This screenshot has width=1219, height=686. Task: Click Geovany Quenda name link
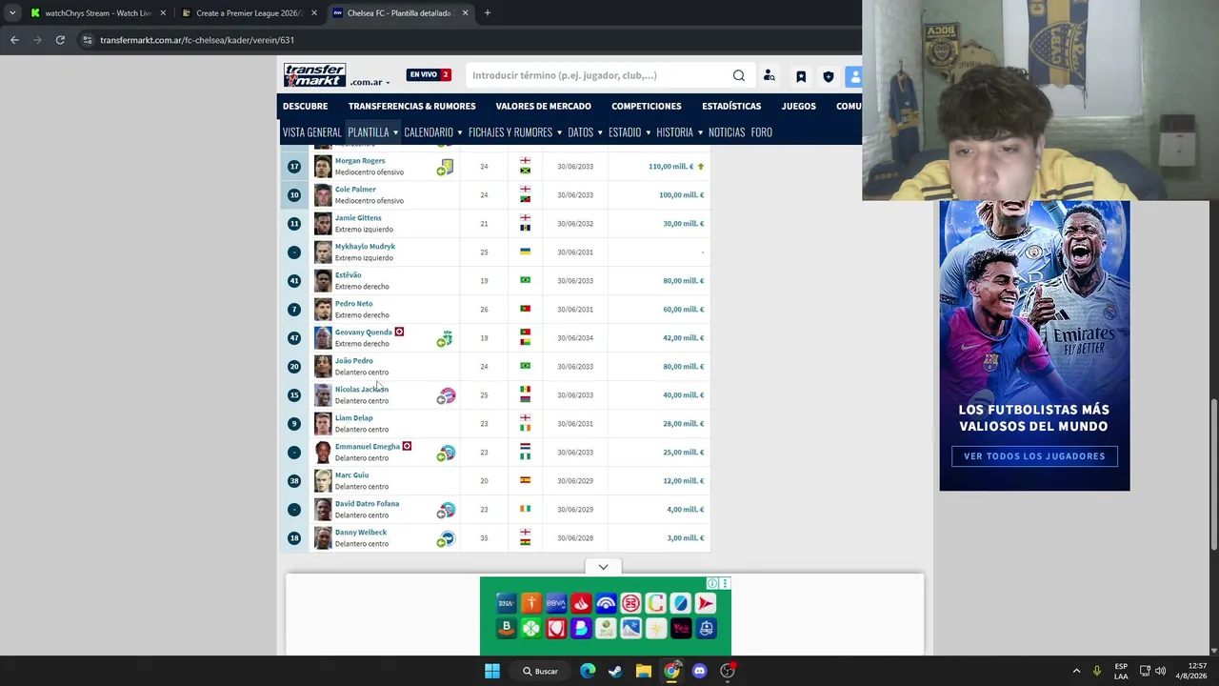pos(363,333)
